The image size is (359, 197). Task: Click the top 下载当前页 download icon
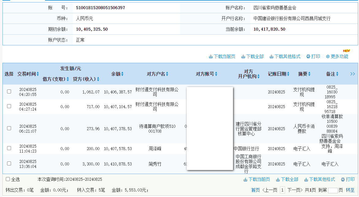tap(210, 56)
